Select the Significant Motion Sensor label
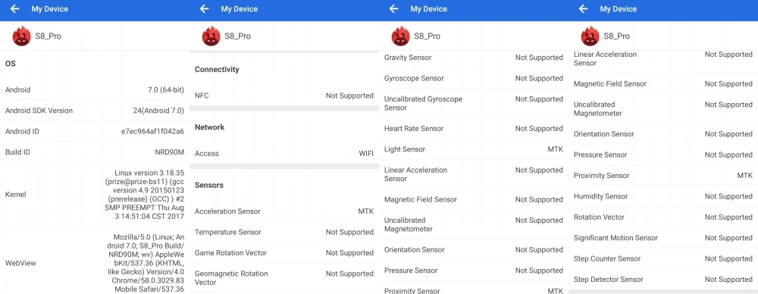The height and width of the screenshot is (294, 758). coord(615,237)
